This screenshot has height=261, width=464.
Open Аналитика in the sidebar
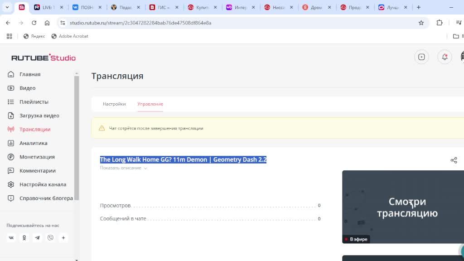tap(34, 143)
